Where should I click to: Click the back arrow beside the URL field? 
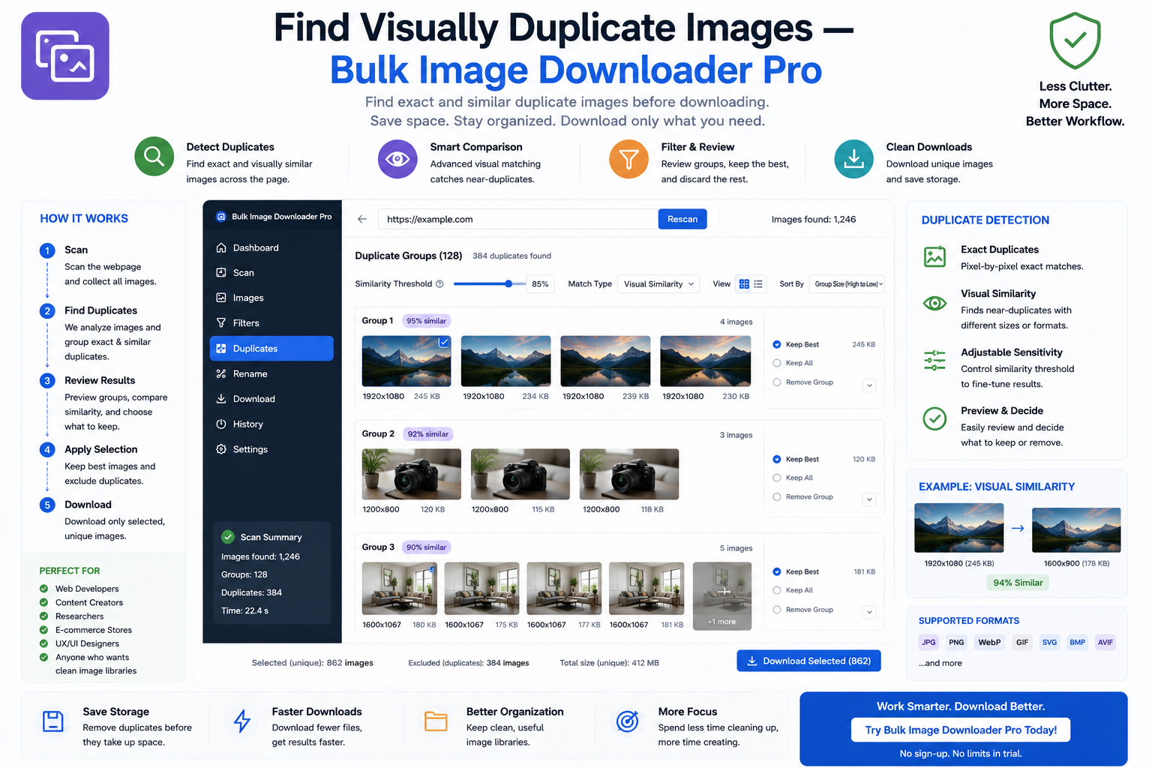362,219
